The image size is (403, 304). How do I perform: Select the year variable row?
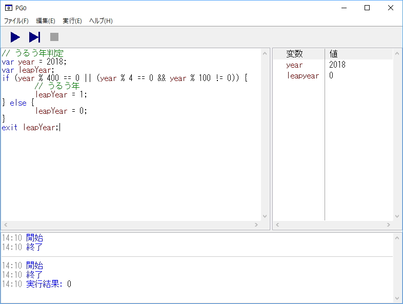[333, 65]
